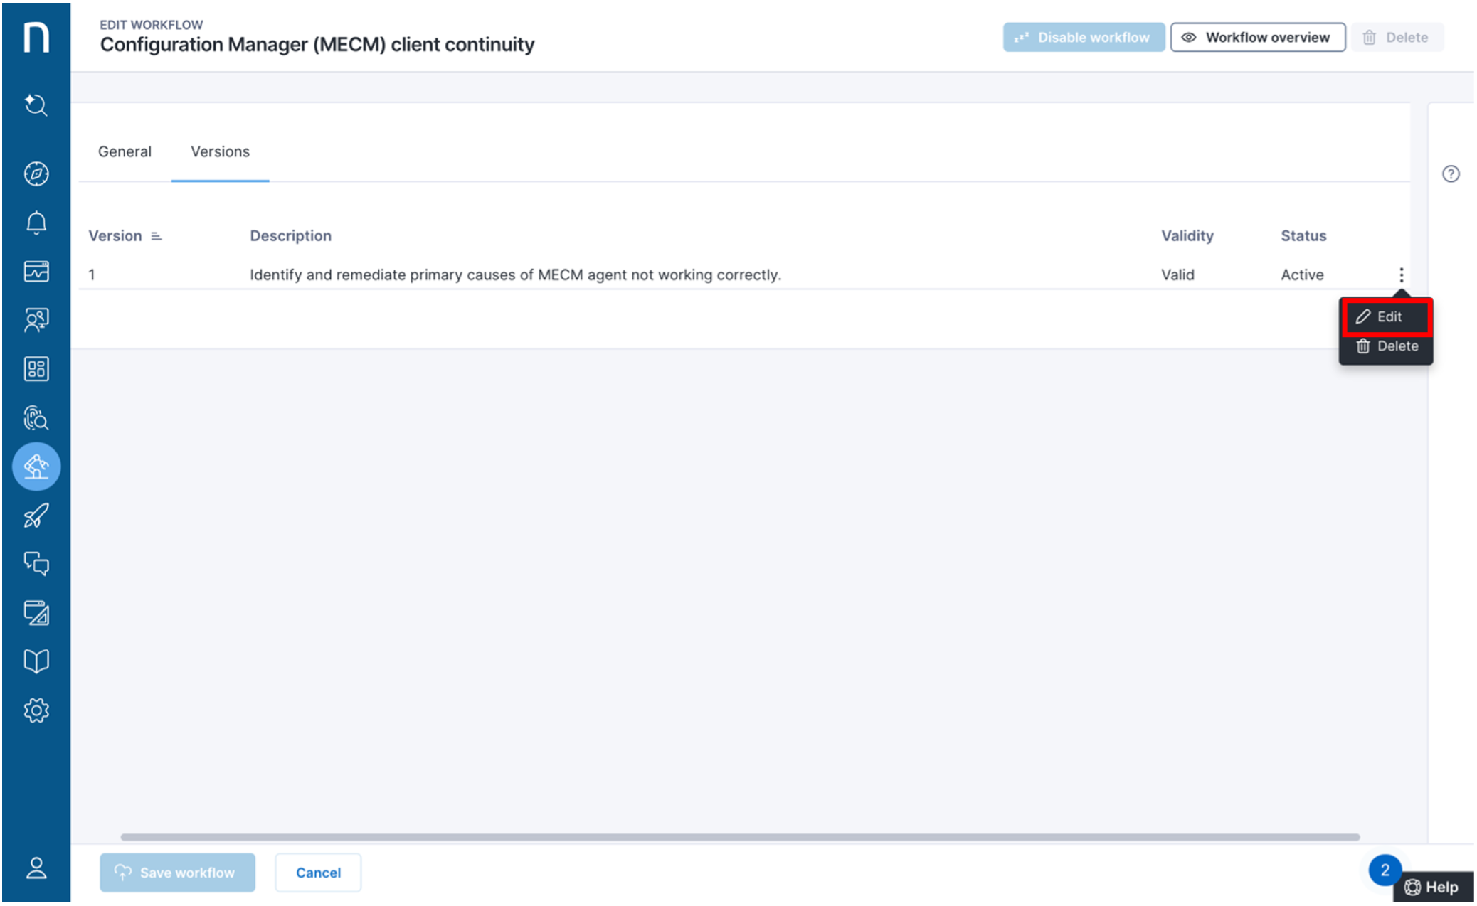
Task: Select the highlighted automation sidebar icon
Action: 36,467
